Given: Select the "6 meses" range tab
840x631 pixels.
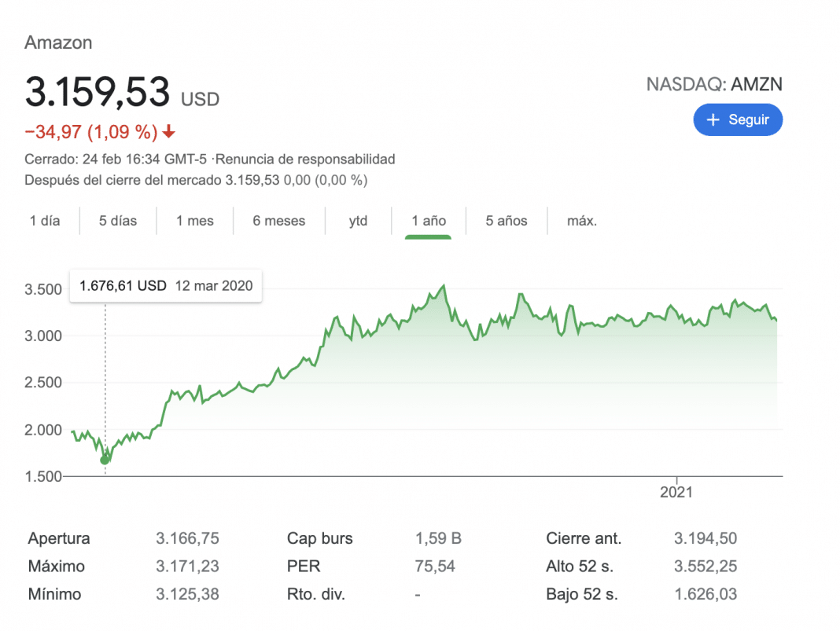Looking at the screenshot, I should (278, 221).
